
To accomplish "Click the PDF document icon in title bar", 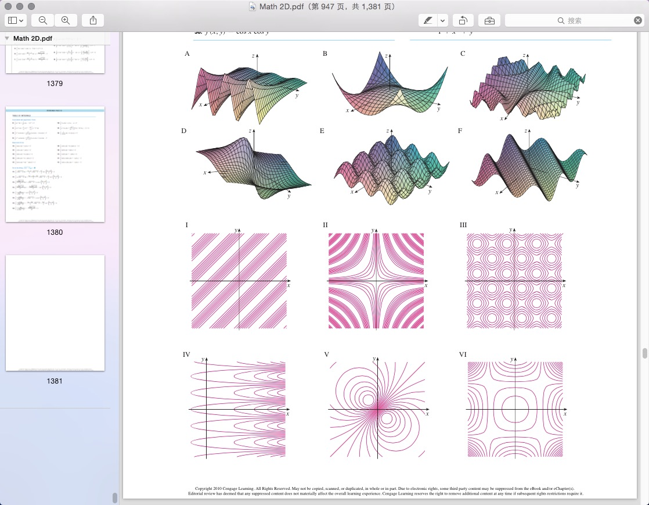I will pyautogui.click(x=253, y=6).
